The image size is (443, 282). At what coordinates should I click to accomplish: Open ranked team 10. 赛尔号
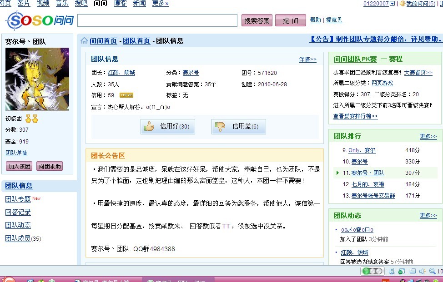pos(359,162)
